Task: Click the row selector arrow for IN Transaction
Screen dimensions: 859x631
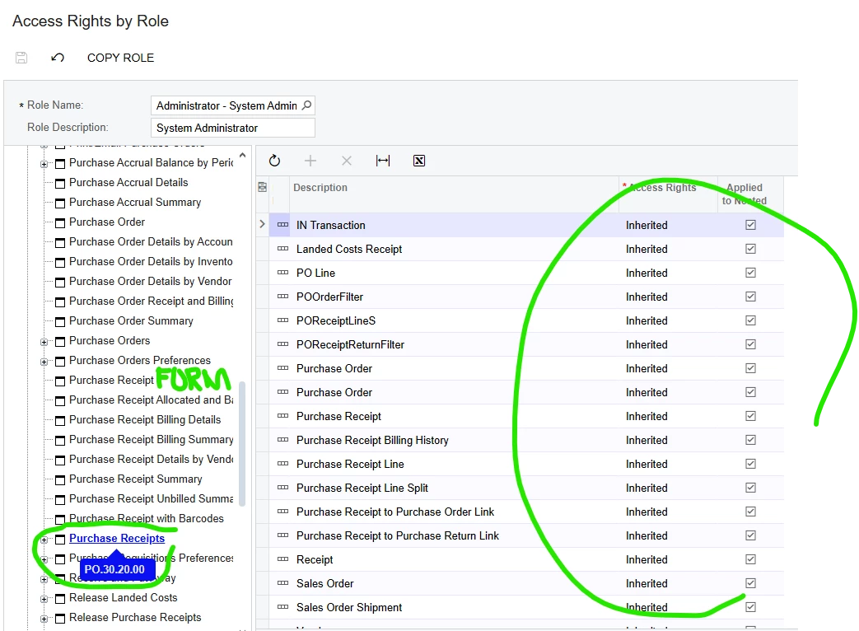Action: (262, 224)
